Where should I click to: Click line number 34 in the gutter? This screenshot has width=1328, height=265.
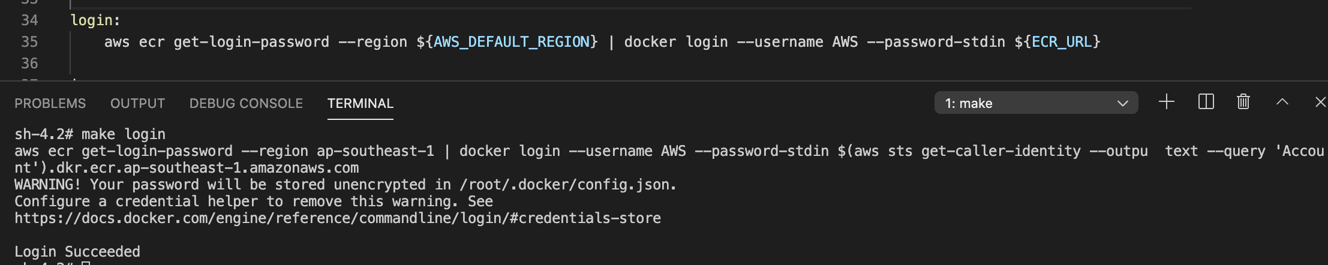pyautogui.click(x=29, y=20)
